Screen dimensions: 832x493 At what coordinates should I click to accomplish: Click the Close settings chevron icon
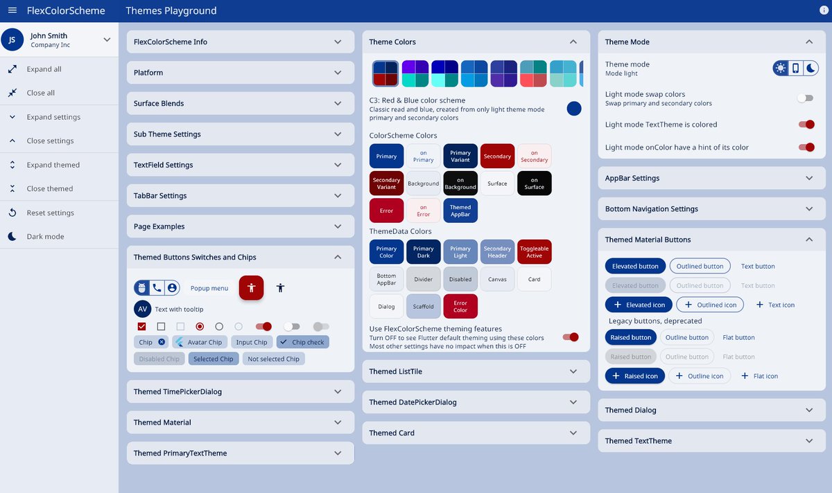point(12,141)
